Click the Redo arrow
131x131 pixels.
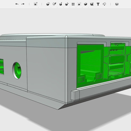[23, 4]
